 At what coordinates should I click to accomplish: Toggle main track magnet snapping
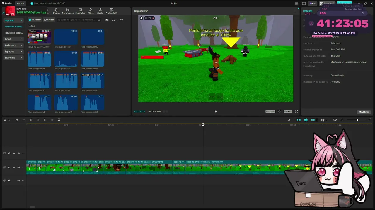tap(299, 120)
